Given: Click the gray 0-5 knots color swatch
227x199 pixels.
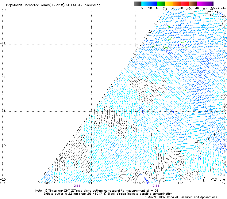Looking at the screenshot, I should (x=137, y=4).
